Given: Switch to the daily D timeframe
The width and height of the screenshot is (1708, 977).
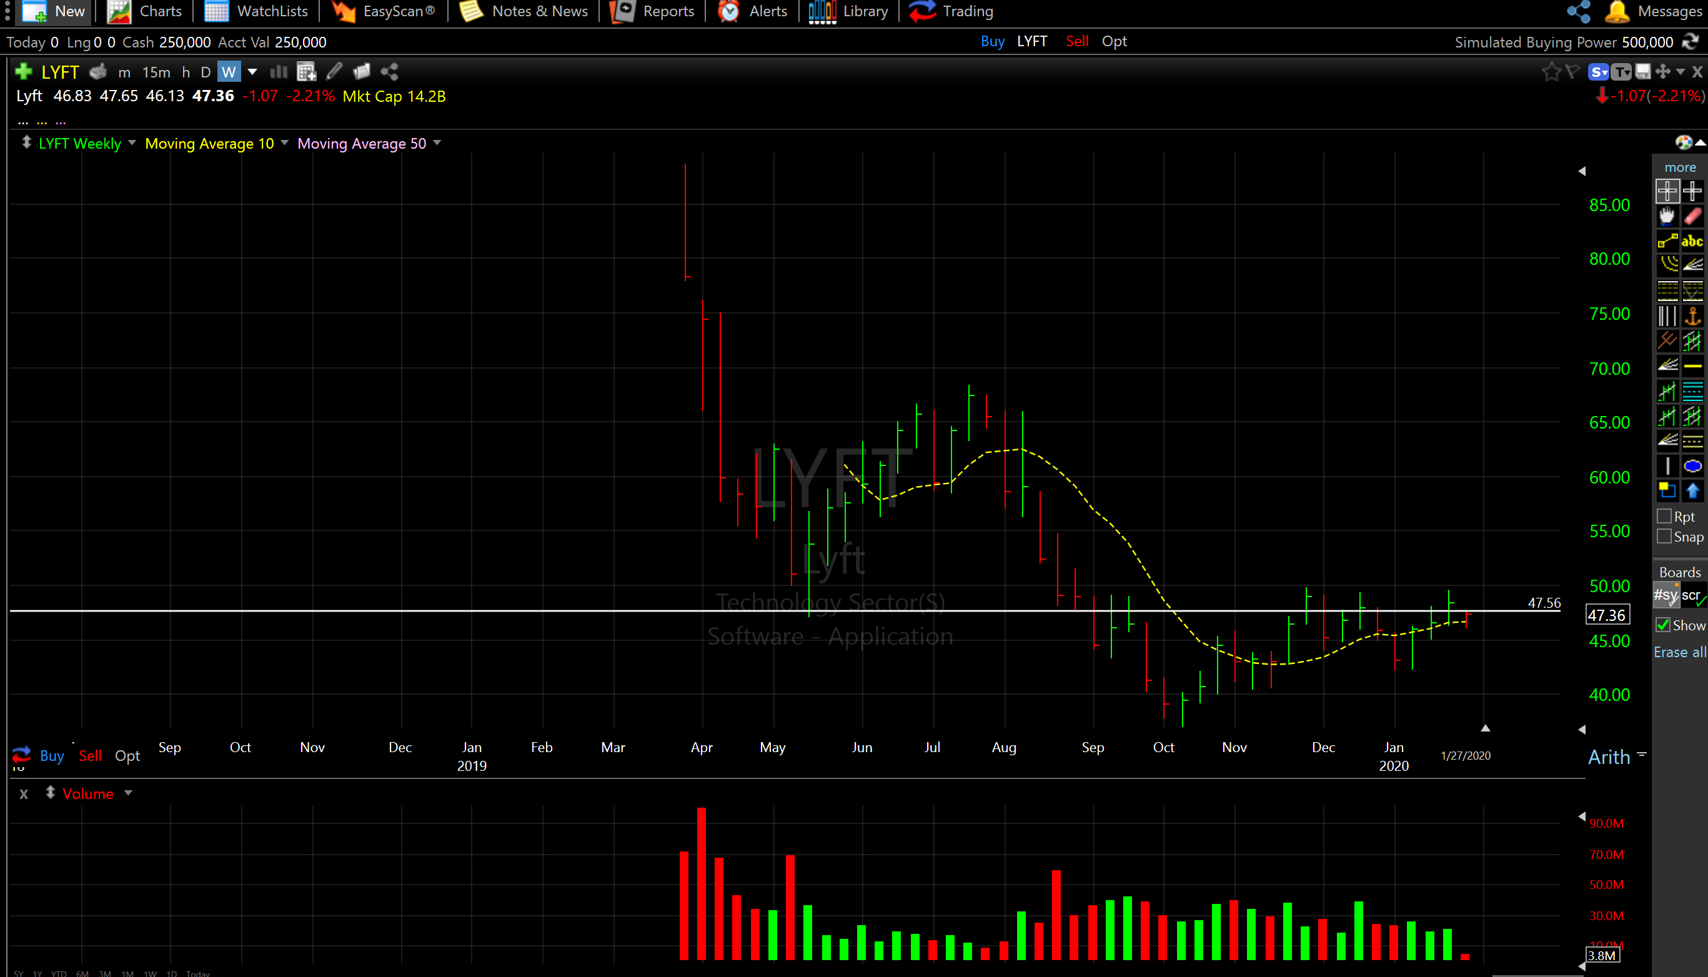Looking at the screenshot, I should [x=206, y=72].
